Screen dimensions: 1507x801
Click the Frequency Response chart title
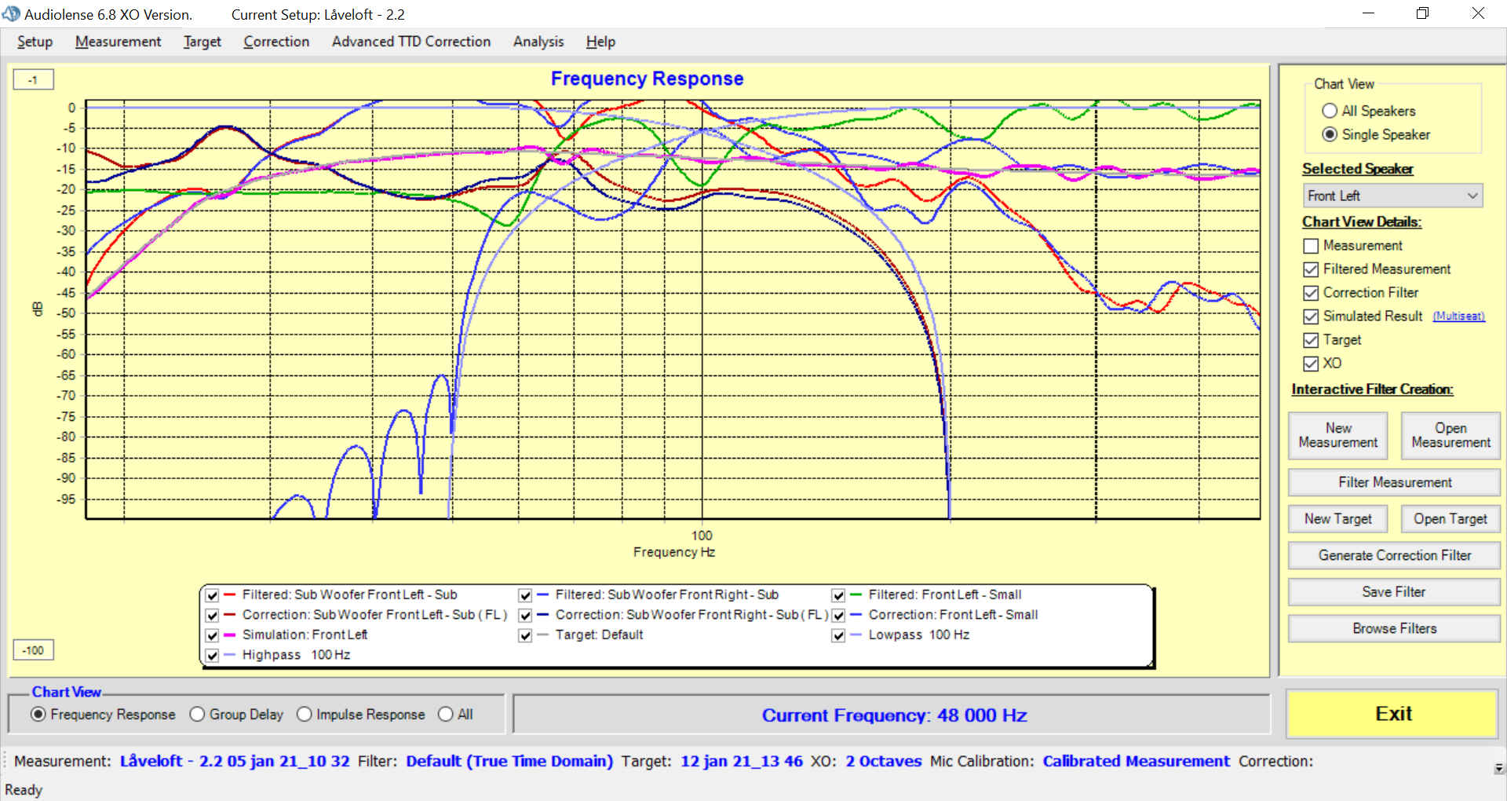point(647,79)
